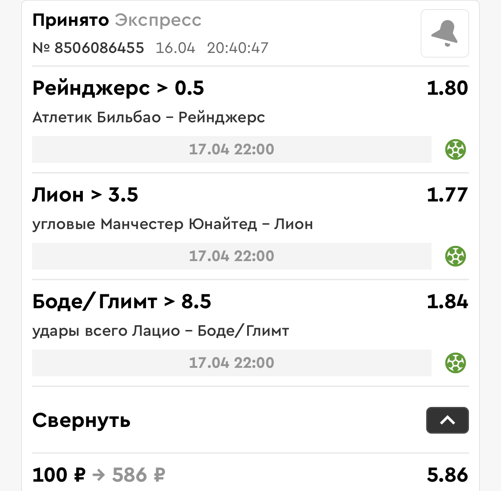
Task: Toggle the notification bell for this bet
Action: (444, 33)
